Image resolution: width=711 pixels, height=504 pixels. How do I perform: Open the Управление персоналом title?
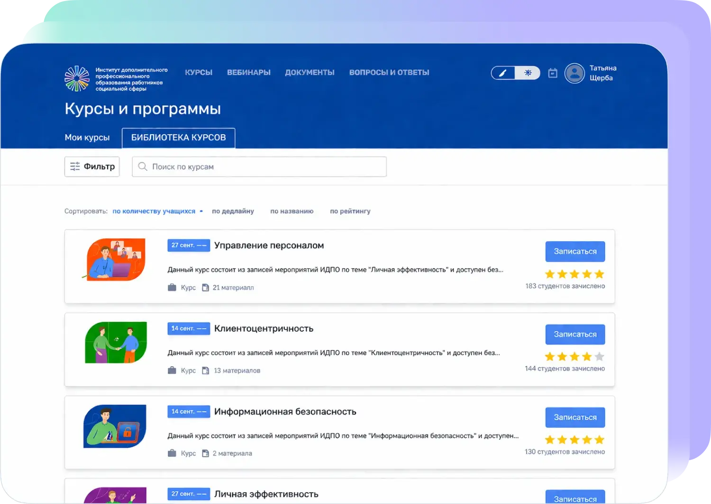coord(269,245)
